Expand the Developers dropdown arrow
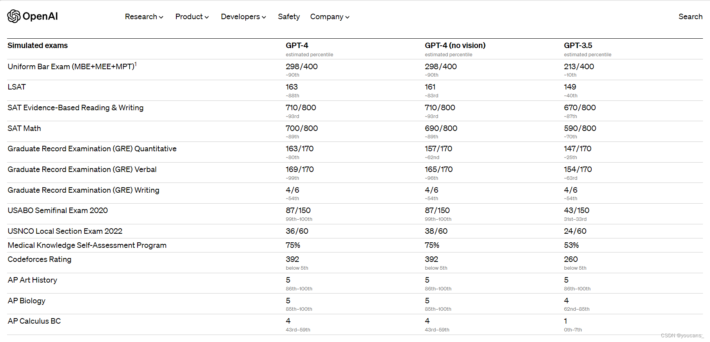The width and height of the screenshot is (710, 342). point(264,17)
